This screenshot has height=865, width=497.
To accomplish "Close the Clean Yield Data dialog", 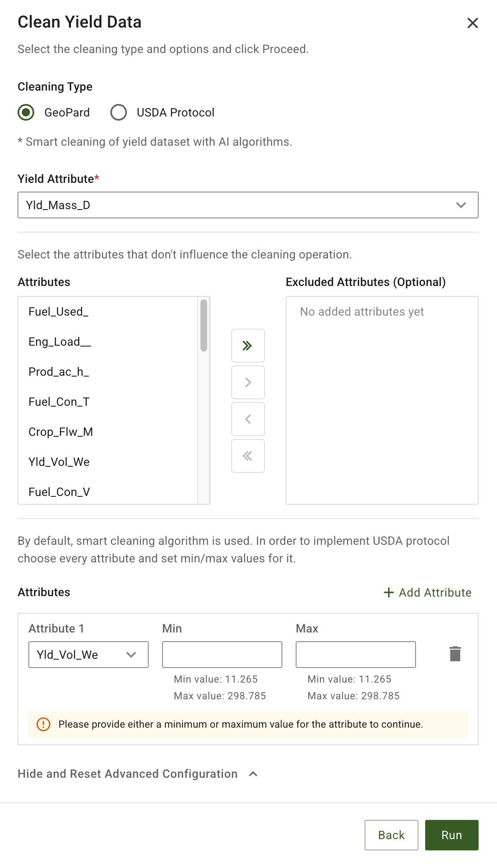I will point(472,23).
